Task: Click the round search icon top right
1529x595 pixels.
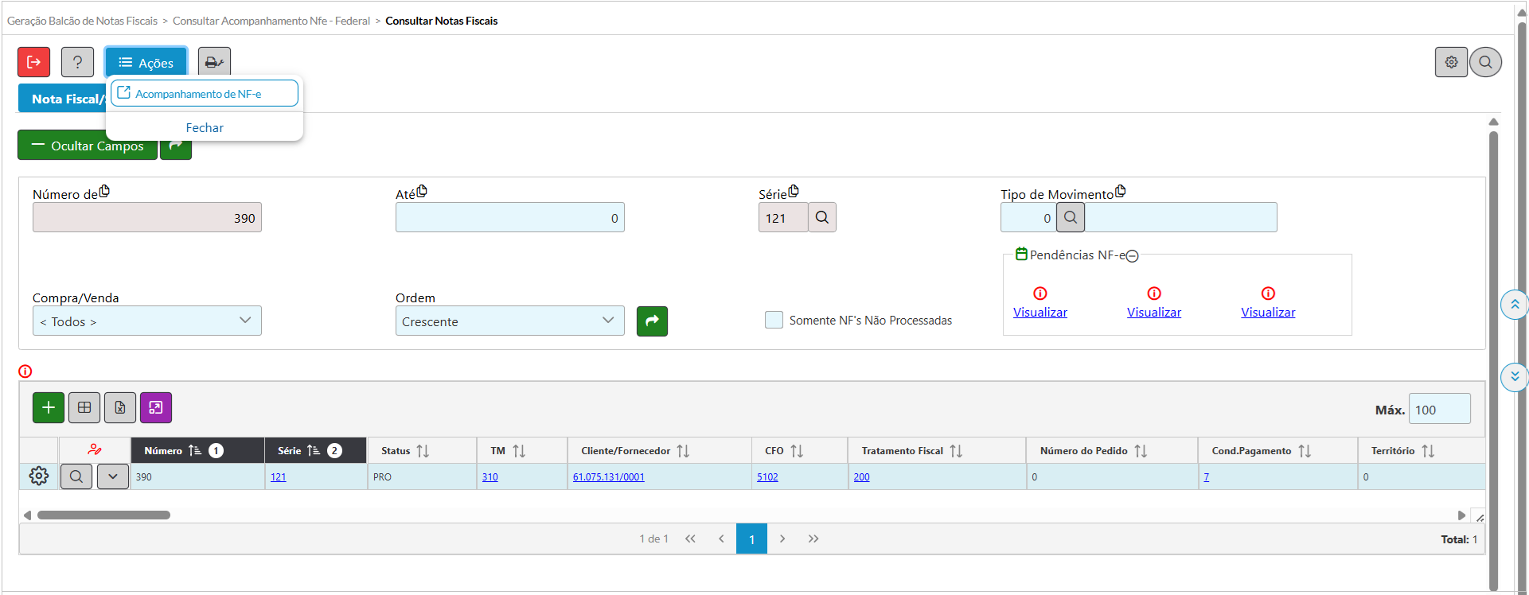Action: pyautogui.click(x=1485, y=62)
